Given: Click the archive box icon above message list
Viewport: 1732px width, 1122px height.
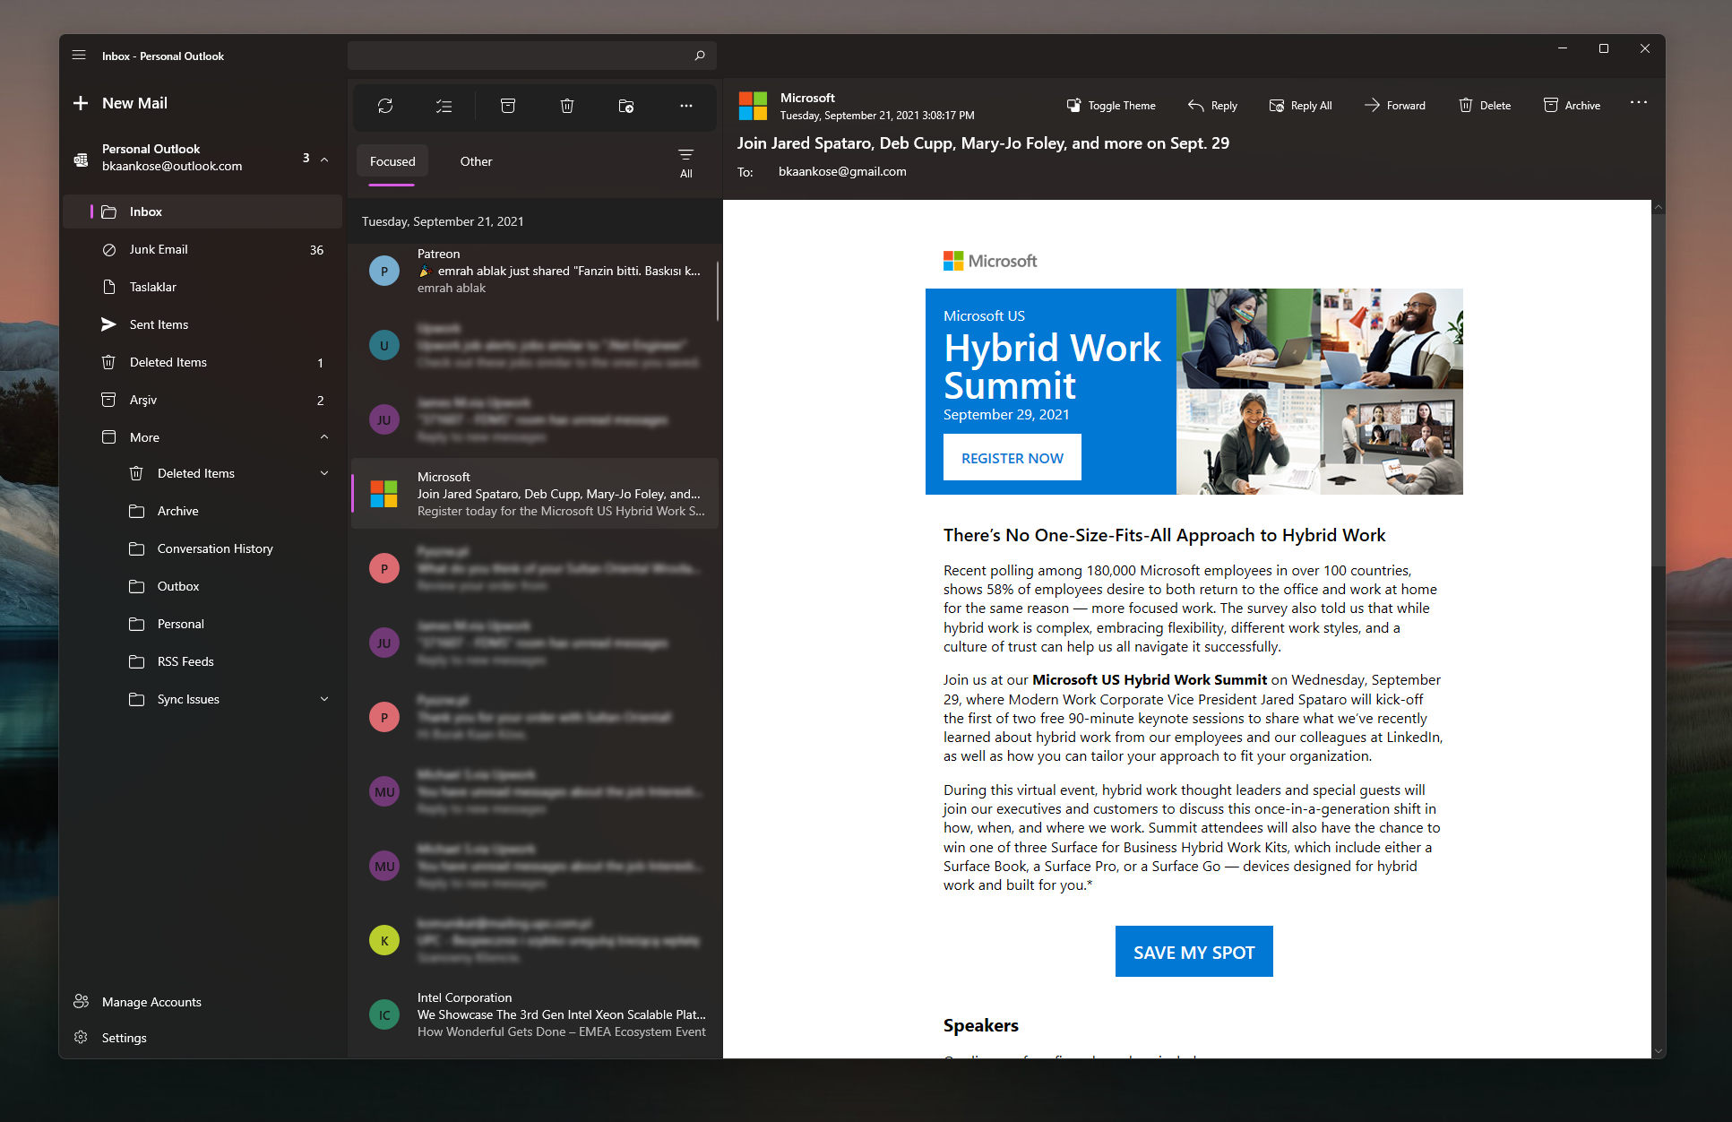Looking at the screenshot, I should click(x=508, y=106).
